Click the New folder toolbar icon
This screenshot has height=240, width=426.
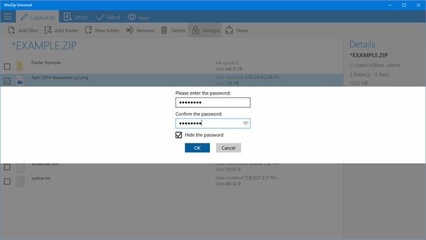[x=89, y=30]
